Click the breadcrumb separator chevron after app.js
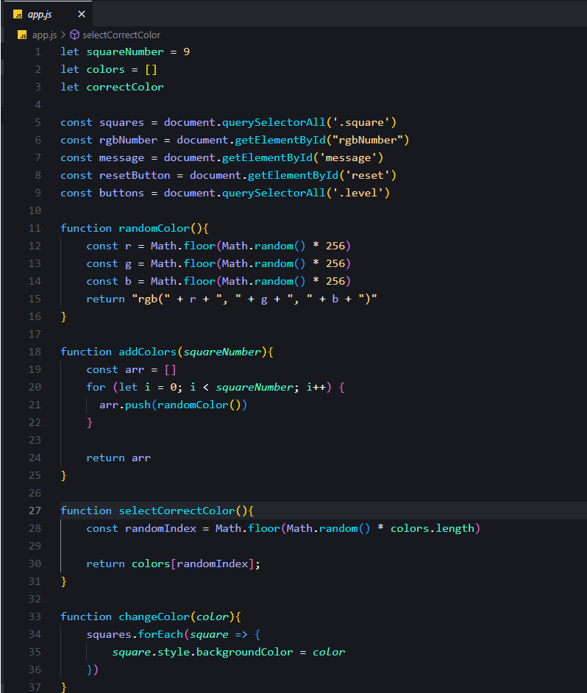This screenshot has width=587, height=693. tap(63, 35)
